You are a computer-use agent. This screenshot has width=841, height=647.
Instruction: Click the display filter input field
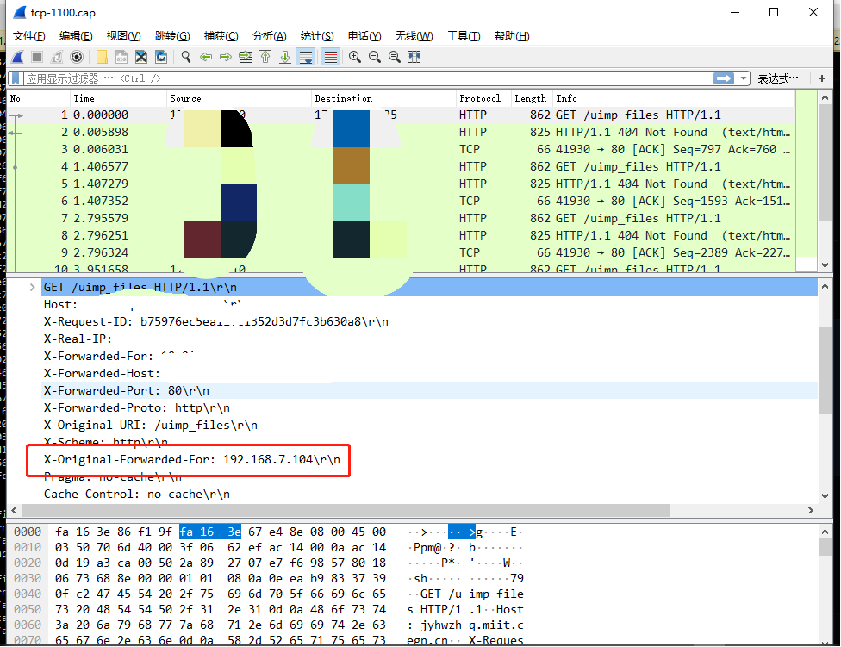point(367,78)
